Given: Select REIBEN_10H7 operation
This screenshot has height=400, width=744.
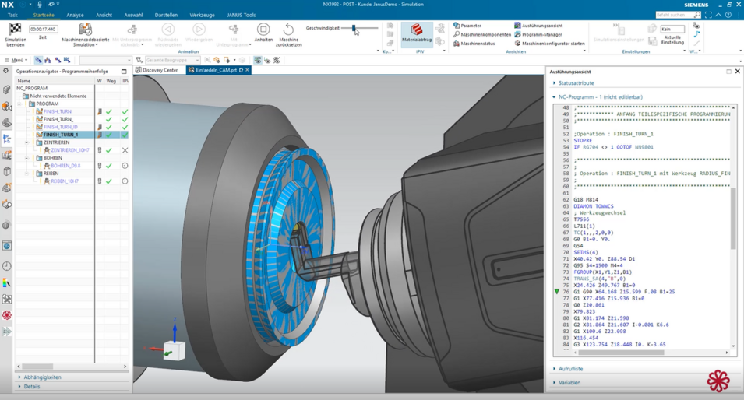Looking at the screenshot, I should (x=65, y=181).
